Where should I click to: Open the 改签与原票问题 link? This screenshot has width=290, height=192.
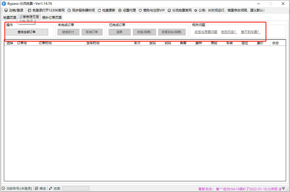(x=206, y=32)
